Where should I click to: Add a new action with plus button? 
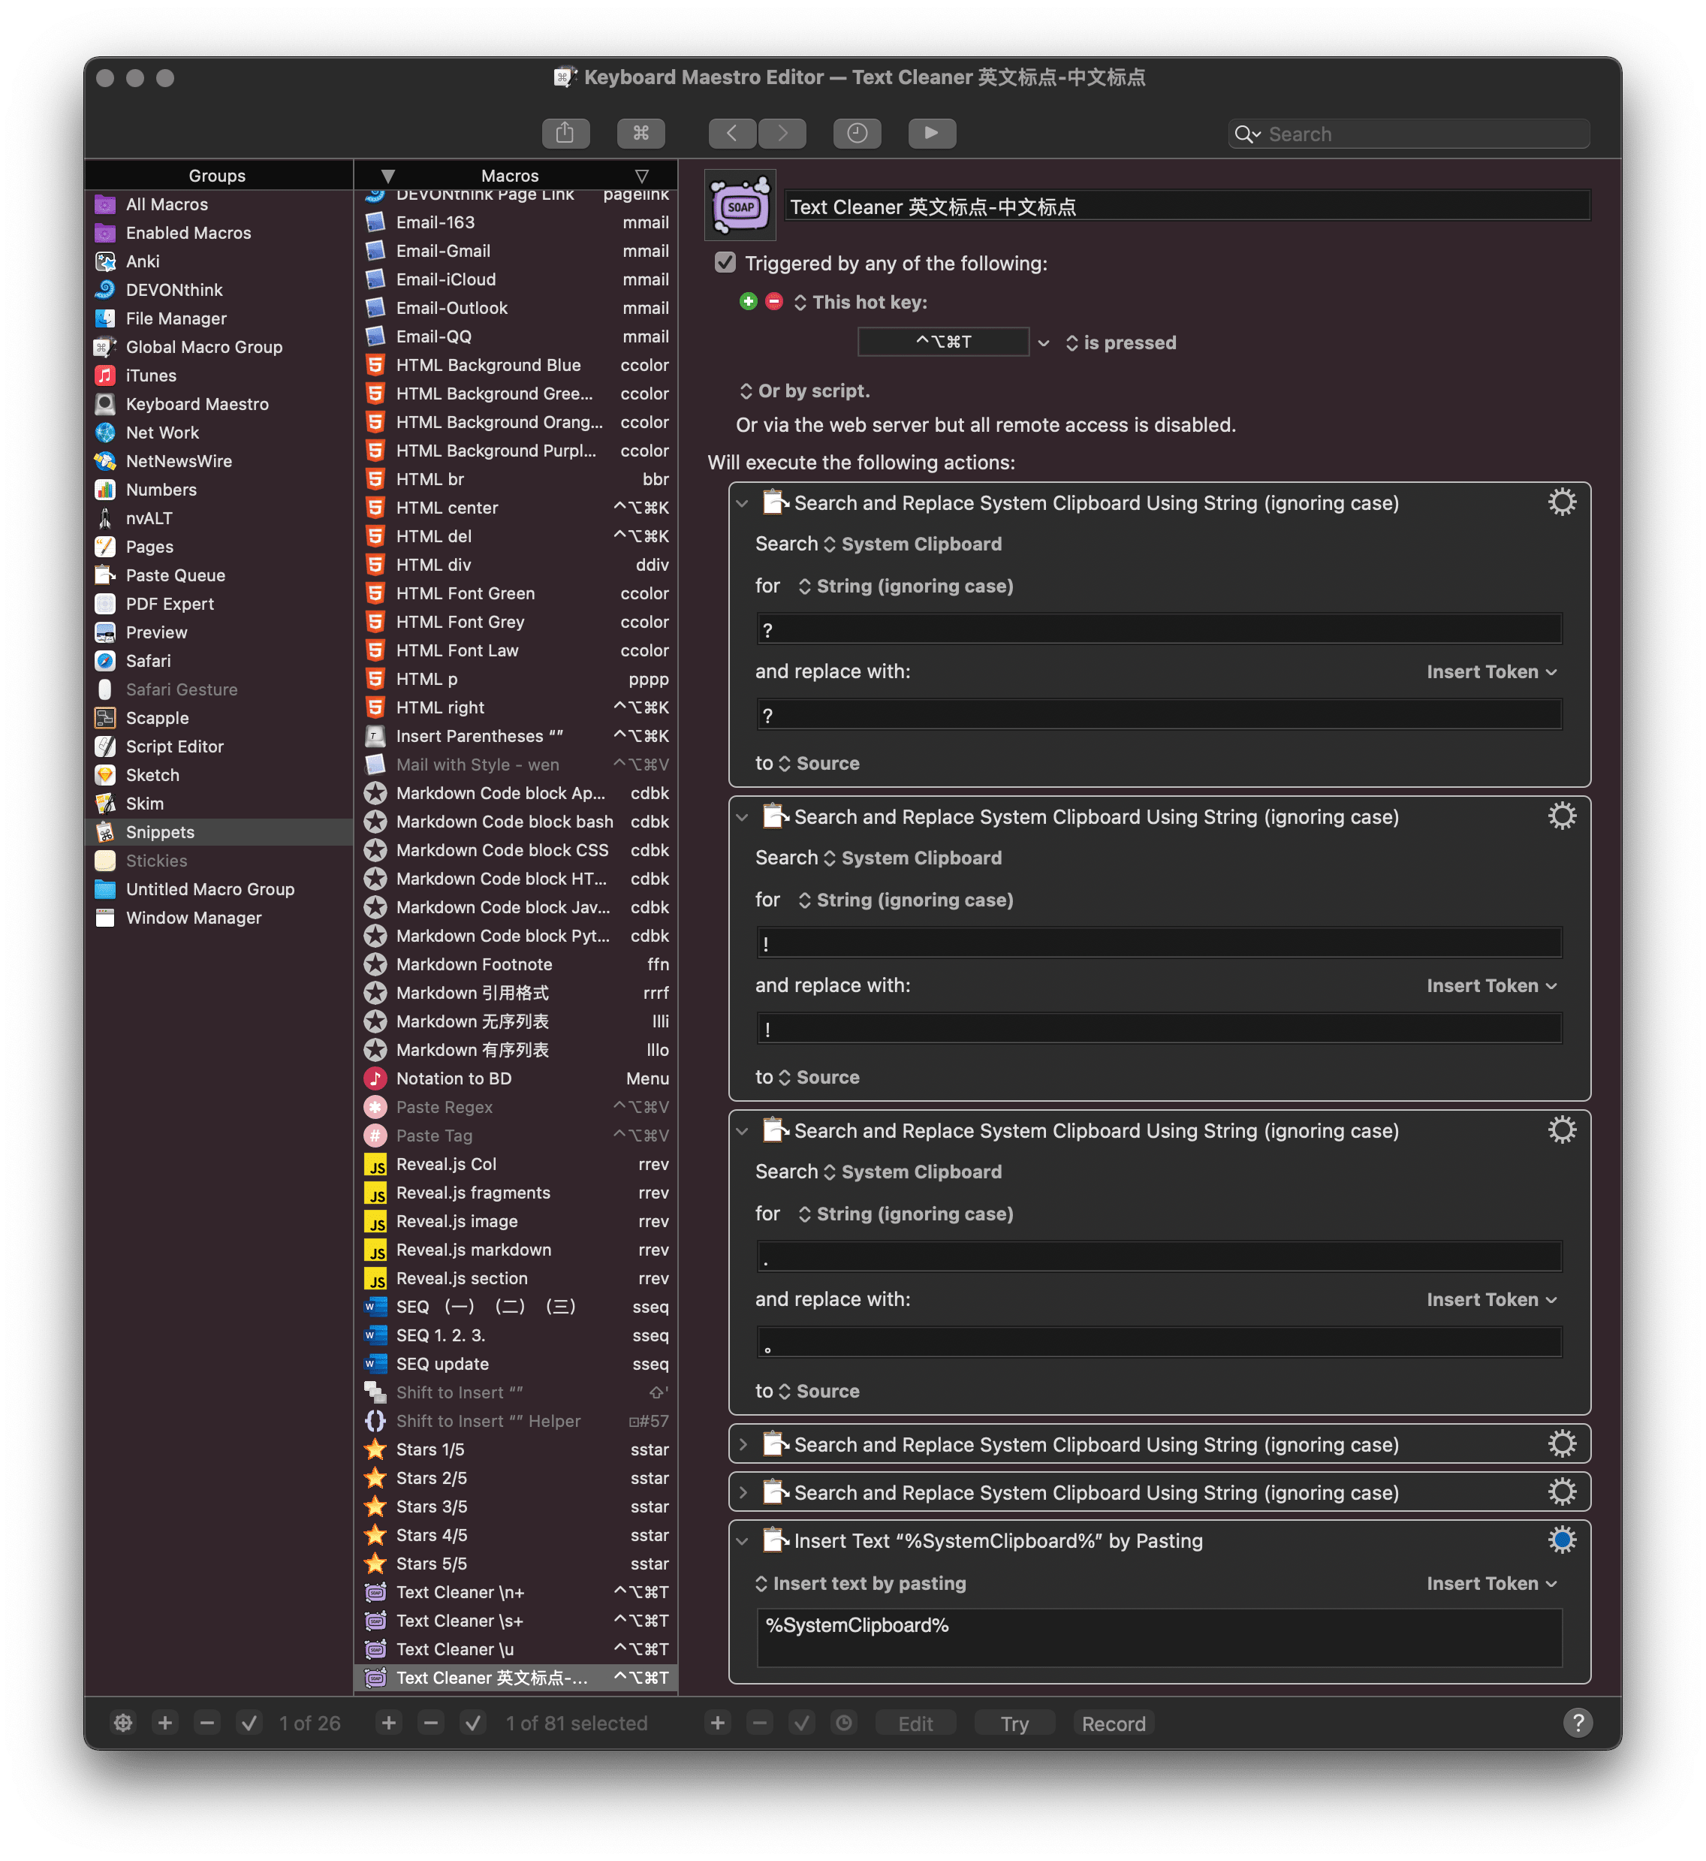tap(717, 1724)
